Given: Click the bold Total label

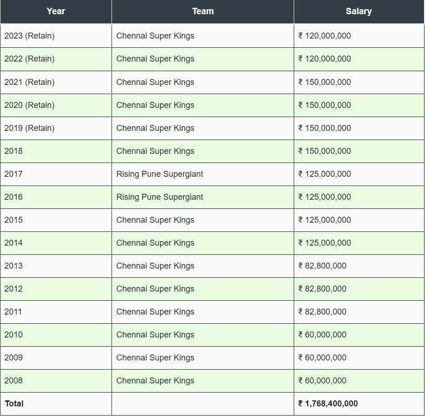Looking at the screenshot, I should [x=14, y=404].
